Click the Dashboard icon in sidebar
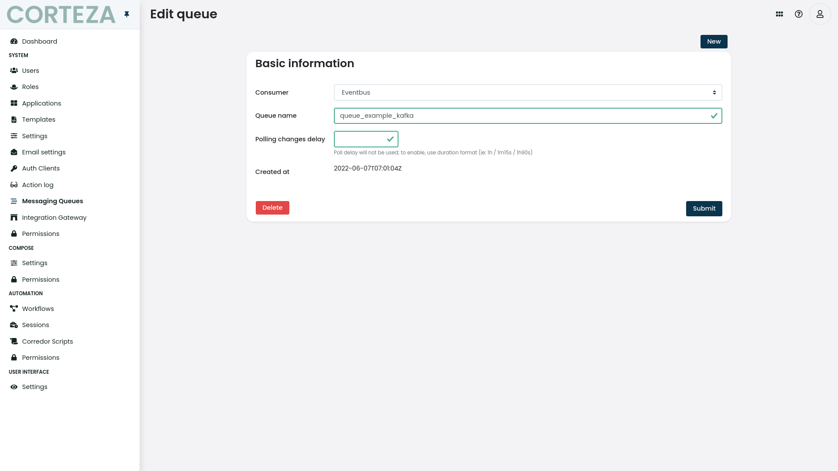The height and width of the screenshot is (471, 838). click(x=14, y=41)
